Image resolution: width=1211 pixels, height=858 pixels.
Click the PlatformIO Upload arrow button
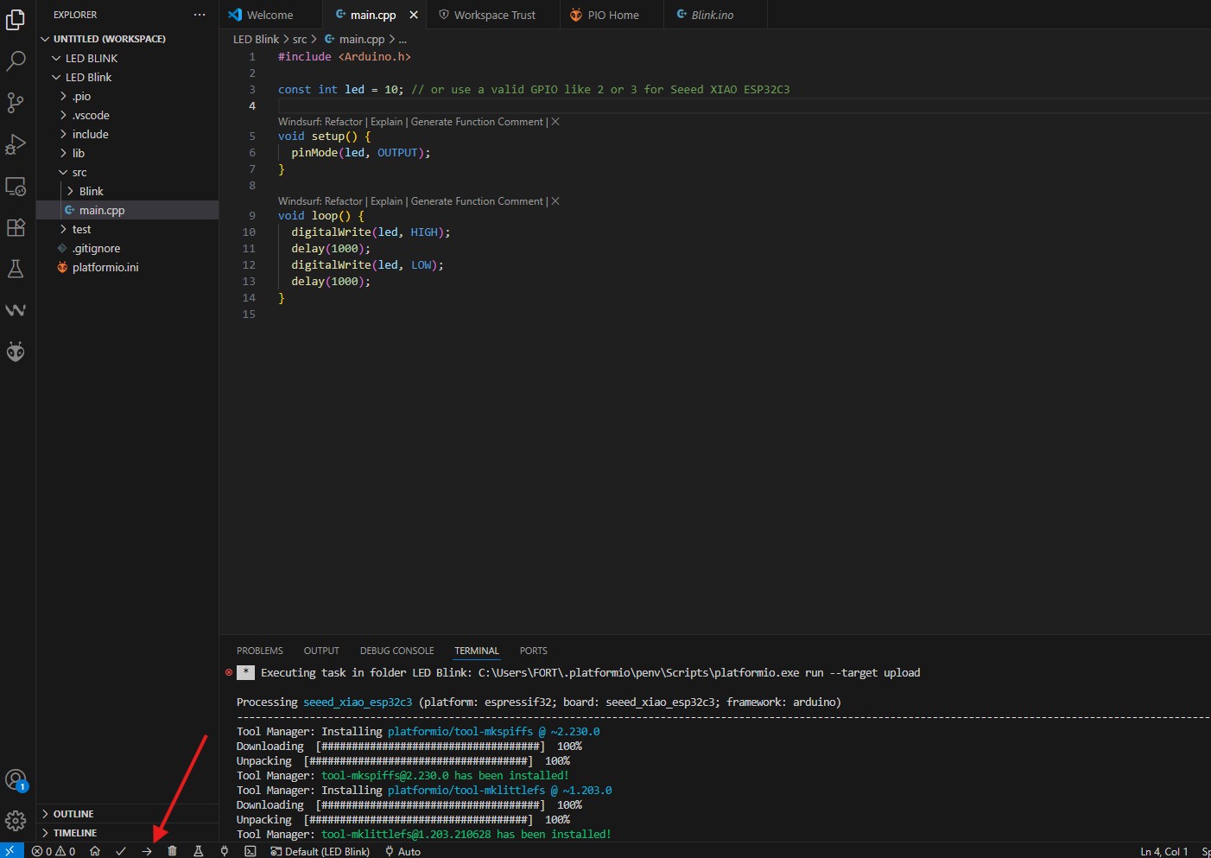click(147, 851)
